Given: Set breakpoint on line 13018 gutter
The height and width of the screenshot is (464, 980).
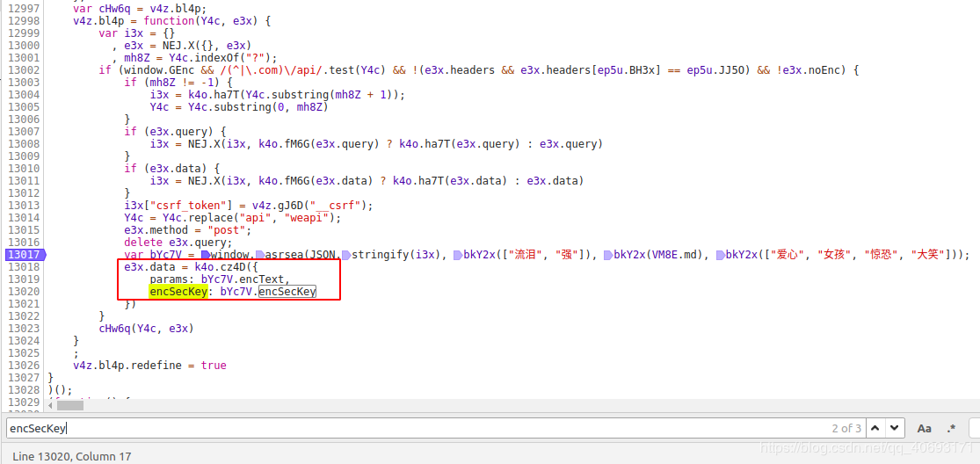Looking at the screenshot, I should tap(23, 266).
